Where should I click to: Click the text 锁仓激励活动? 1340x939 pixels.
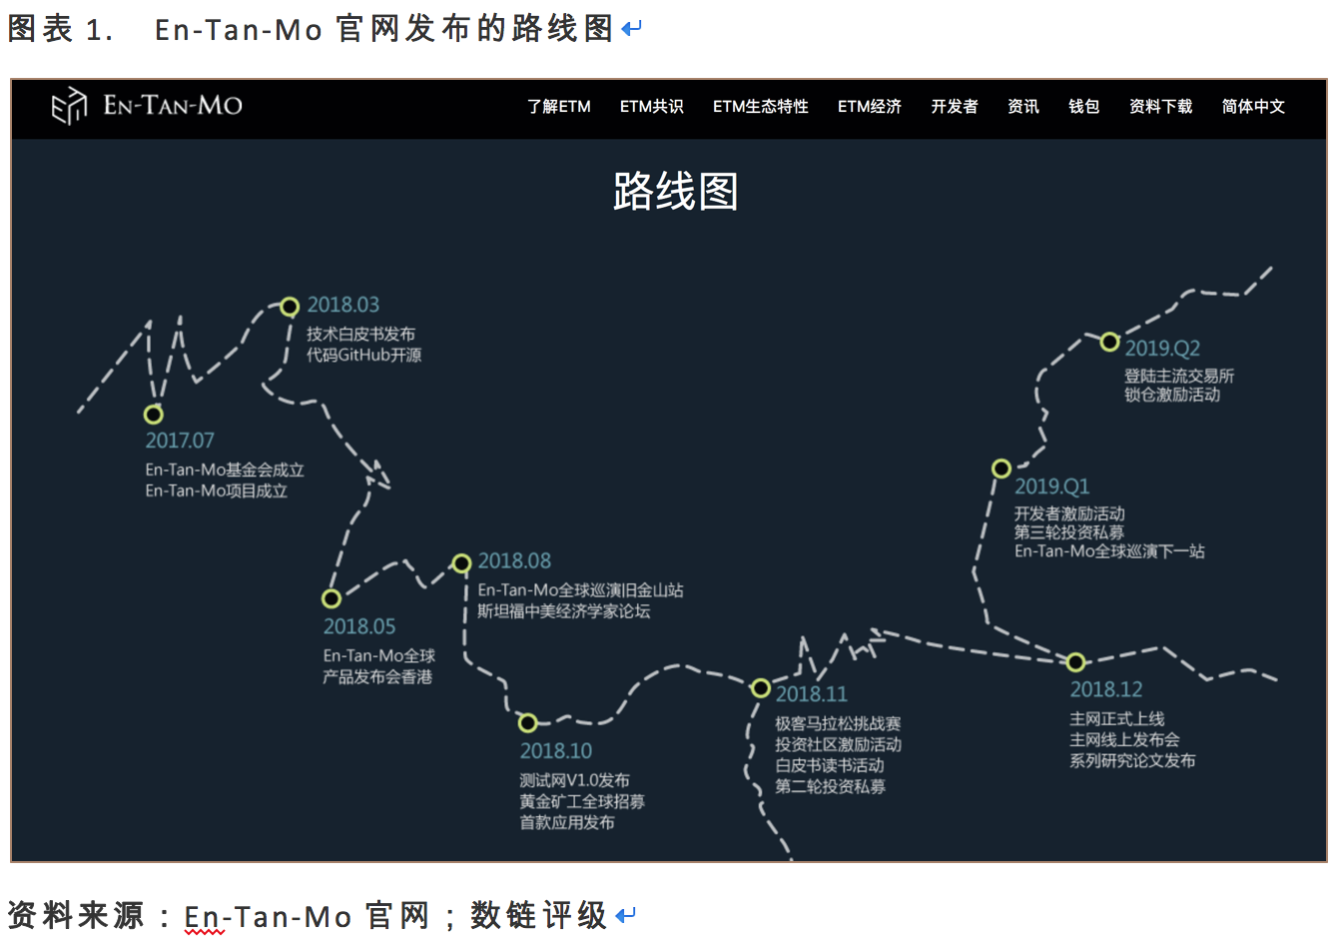click(1172, 395)
